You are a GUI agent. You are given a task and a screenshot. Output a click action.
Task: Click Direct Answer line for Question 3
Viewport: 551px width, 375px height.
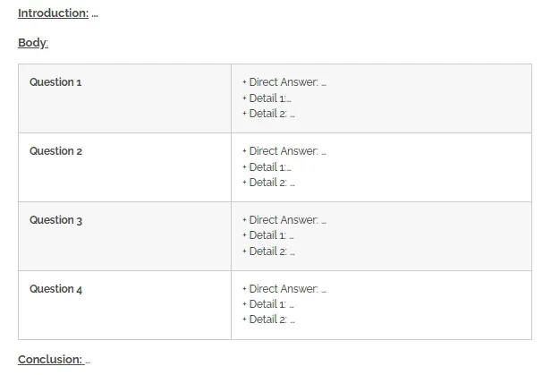tap(284, 220)
